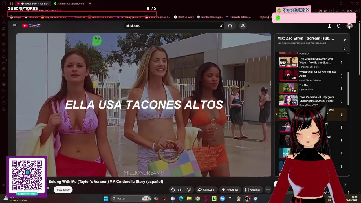Play The Greatest Showman Lyric Video thumbnail

288,62
